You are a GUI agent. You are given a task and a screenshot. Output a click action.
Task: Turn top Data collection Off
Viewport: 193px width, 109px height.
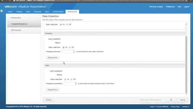click(x=67, y=25)
